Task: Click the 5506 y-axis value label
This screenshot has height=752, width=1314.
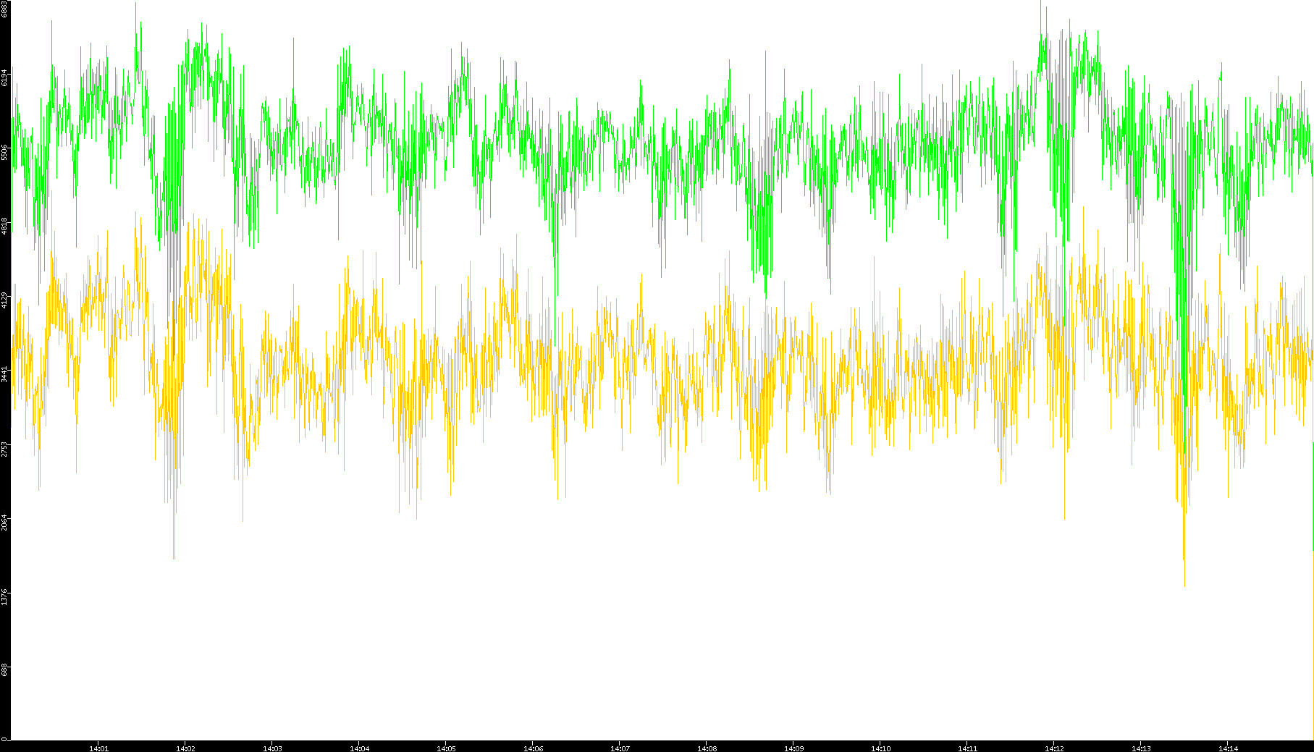Action: pos(4,153)
